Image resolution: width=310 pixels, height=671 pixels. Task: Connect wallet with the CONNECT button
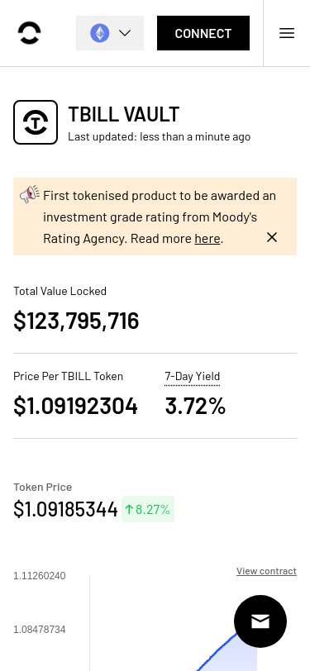203,33
